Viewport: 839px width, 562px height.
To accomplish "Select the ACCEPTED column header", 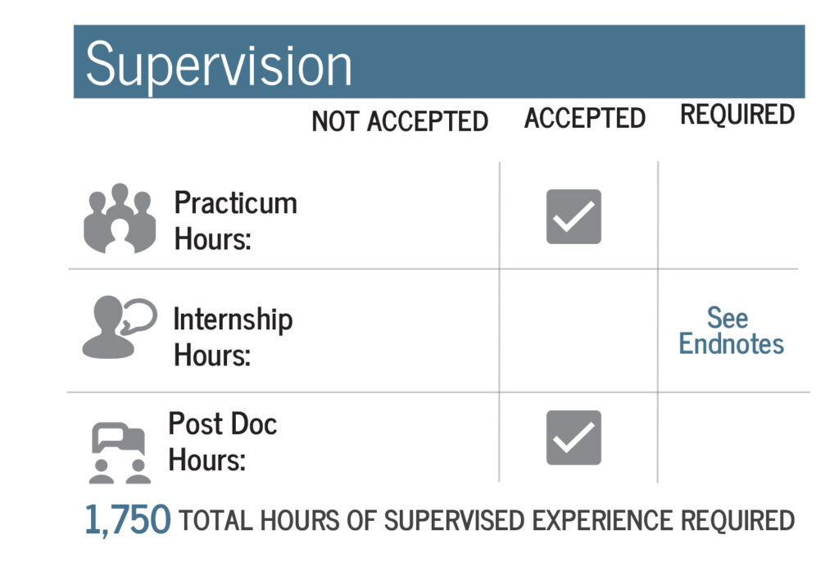I will click(585, 119).
